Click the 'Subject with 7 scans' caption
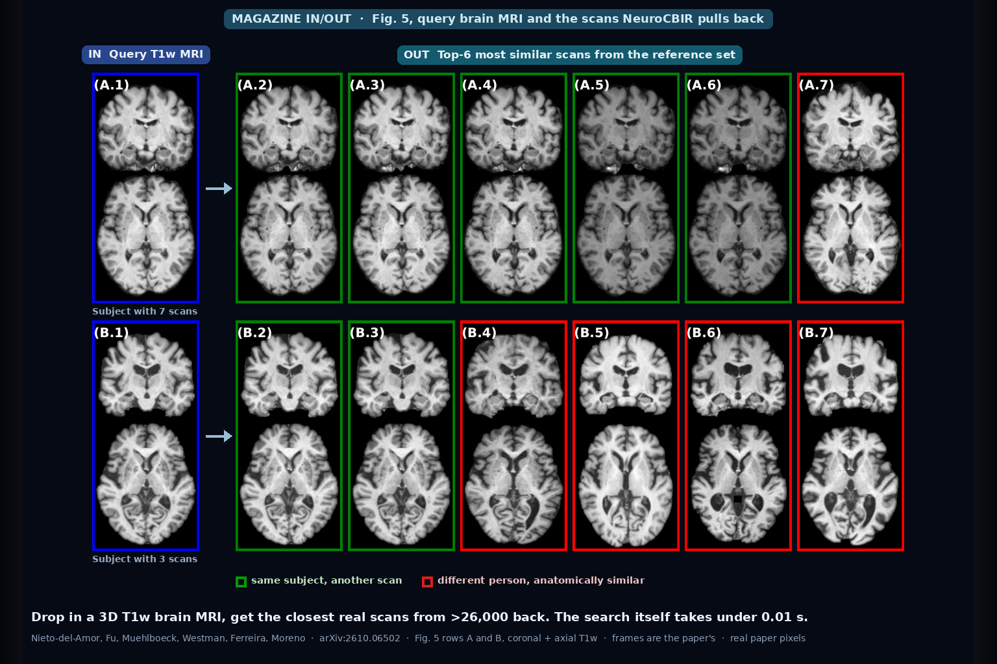Viewport: 997px width, 664px height. [145, 311]
